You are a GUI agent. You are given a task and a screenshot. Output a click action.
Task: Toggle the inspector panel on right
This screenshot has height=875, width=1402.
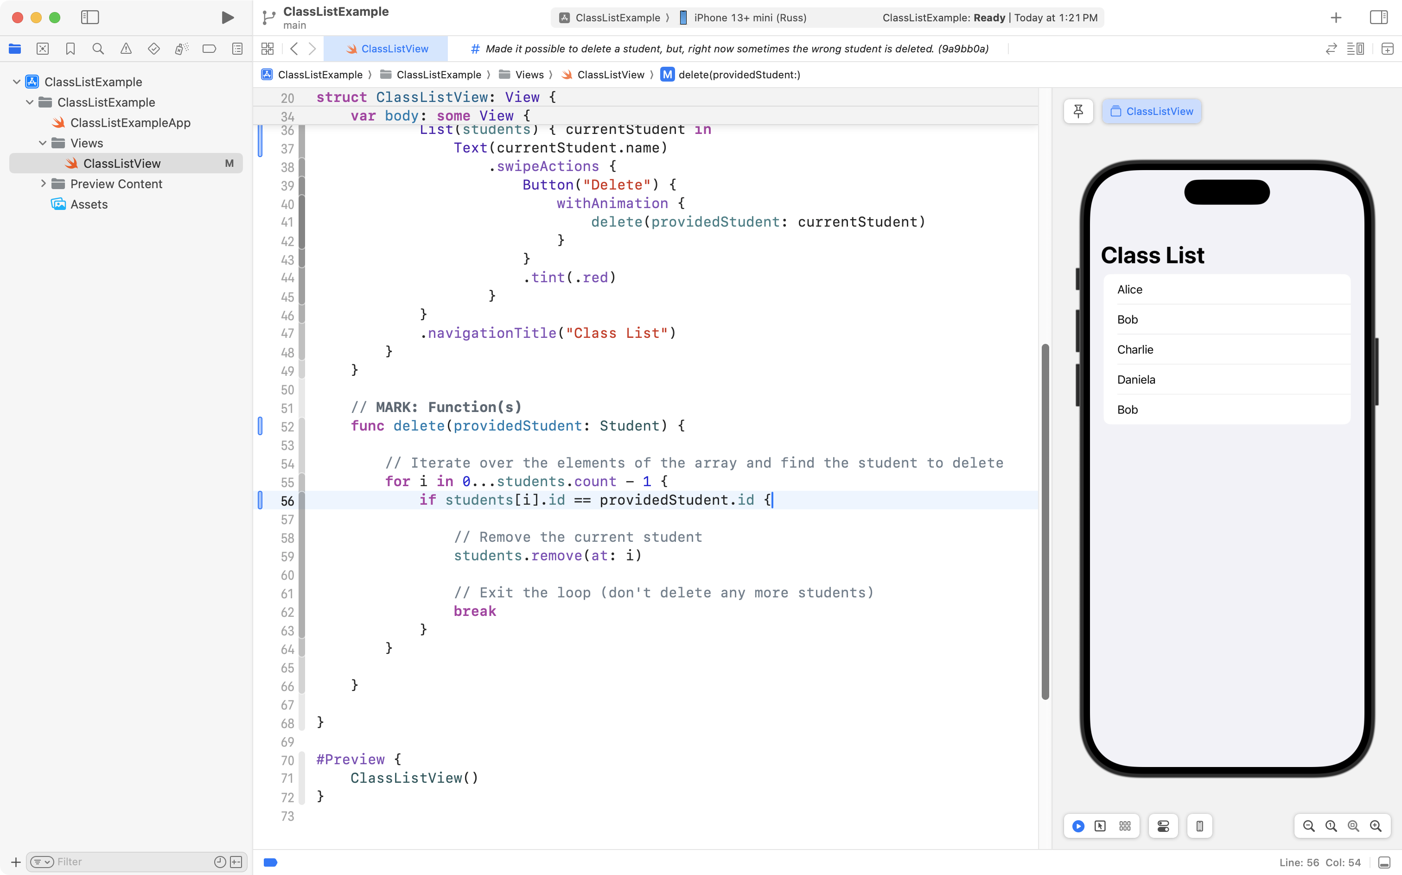click(x=1379, y=17)
